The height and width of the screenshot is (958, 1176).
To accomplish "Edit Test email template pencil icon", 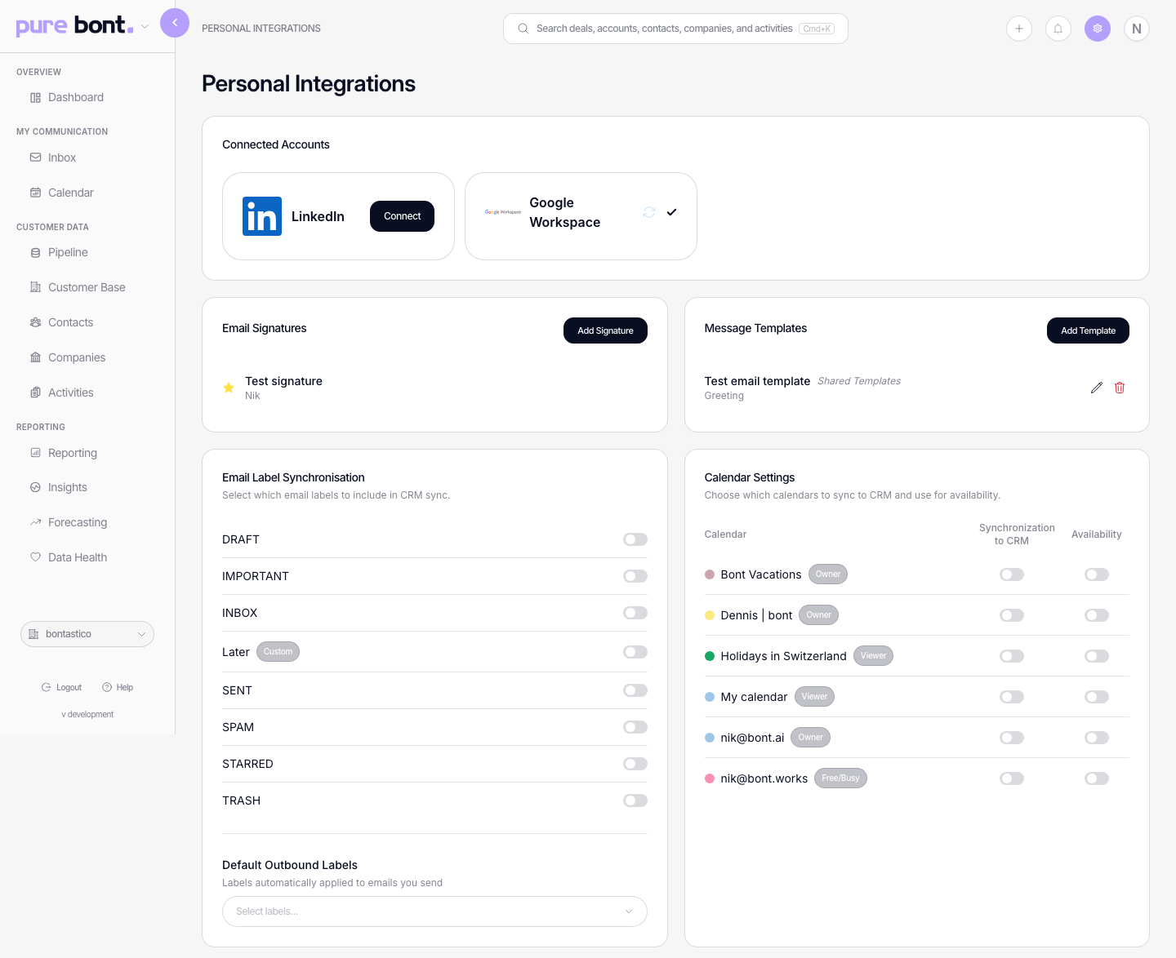I will [1097, 388].
